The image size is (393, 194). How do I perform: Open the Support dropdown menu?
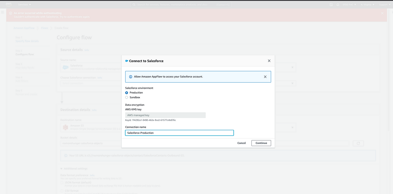384,5
